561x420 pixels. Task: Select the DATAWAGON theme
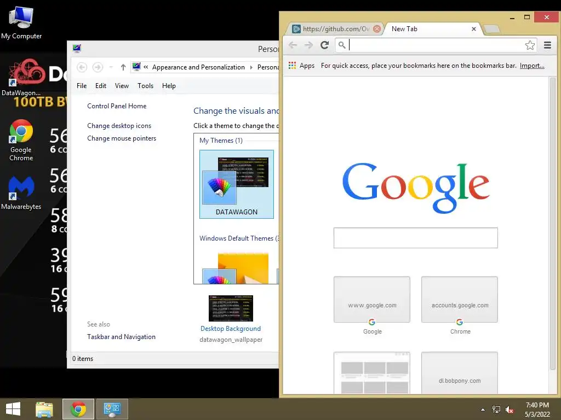tap(237, 184)
